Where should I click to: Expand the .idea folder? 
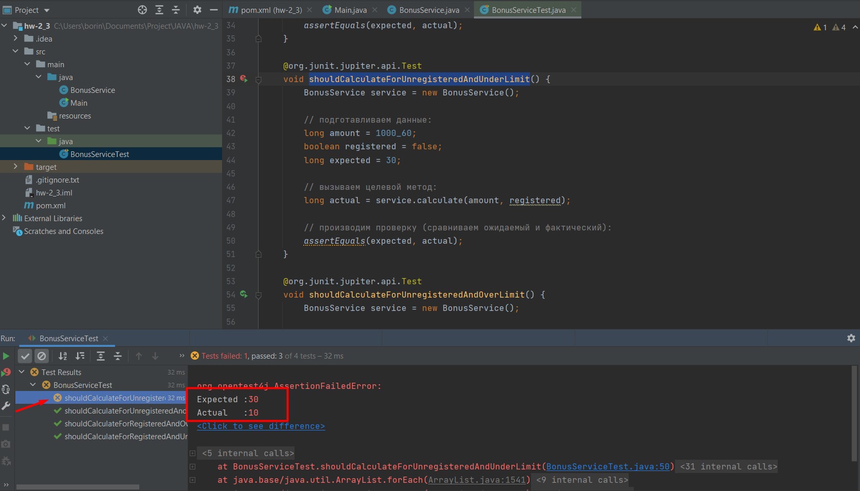pos(15,38)
